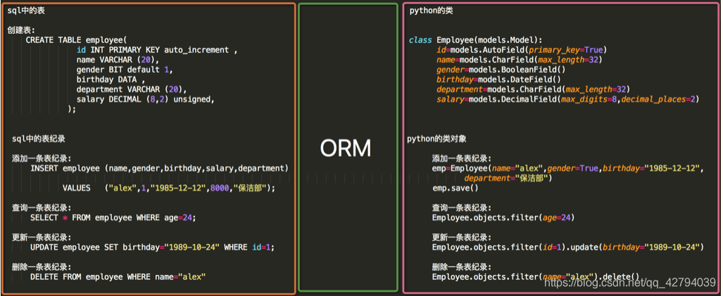Click the SQL panel '添加一条表纪录:' label
The height and width of the screenshot is (296, 723).
click(42, 158)
